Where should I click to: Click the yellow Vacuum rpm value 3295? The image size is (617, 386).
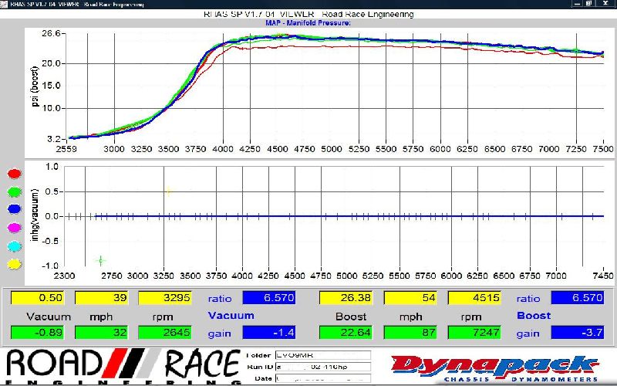click(x=164, y=298)
